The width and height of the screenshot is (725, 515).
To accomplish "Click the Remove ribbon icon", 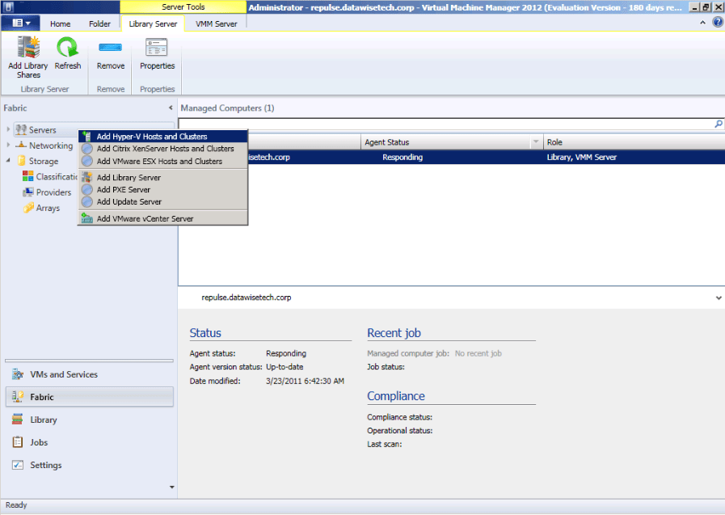I will (x=111, y=47).
